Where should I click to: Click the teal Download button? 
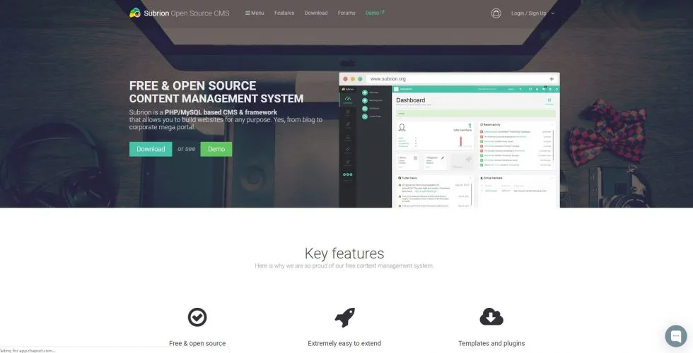pyautogui.click(x=151, y=149)
